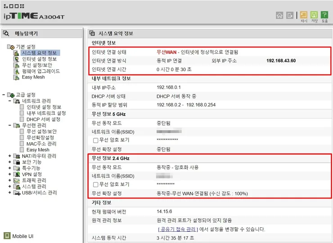Click the 3 시간 35 분 17 초 uptime value

(175, 238)
